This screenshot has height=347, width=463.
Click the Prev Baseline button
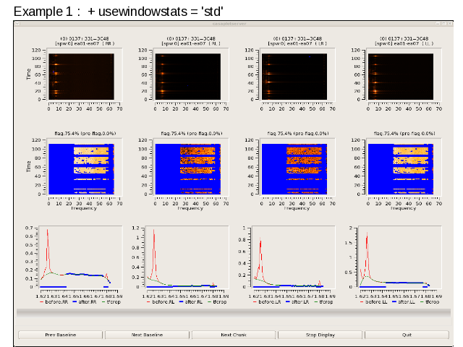point(61,335)
